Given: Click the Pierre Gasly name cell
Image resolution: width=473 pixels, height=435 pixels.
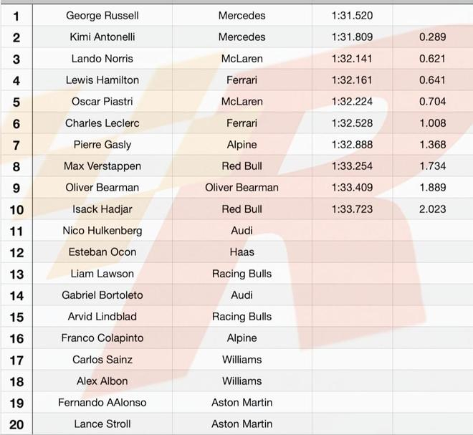Looking at the screenshot, I should (x=102, y=144).
